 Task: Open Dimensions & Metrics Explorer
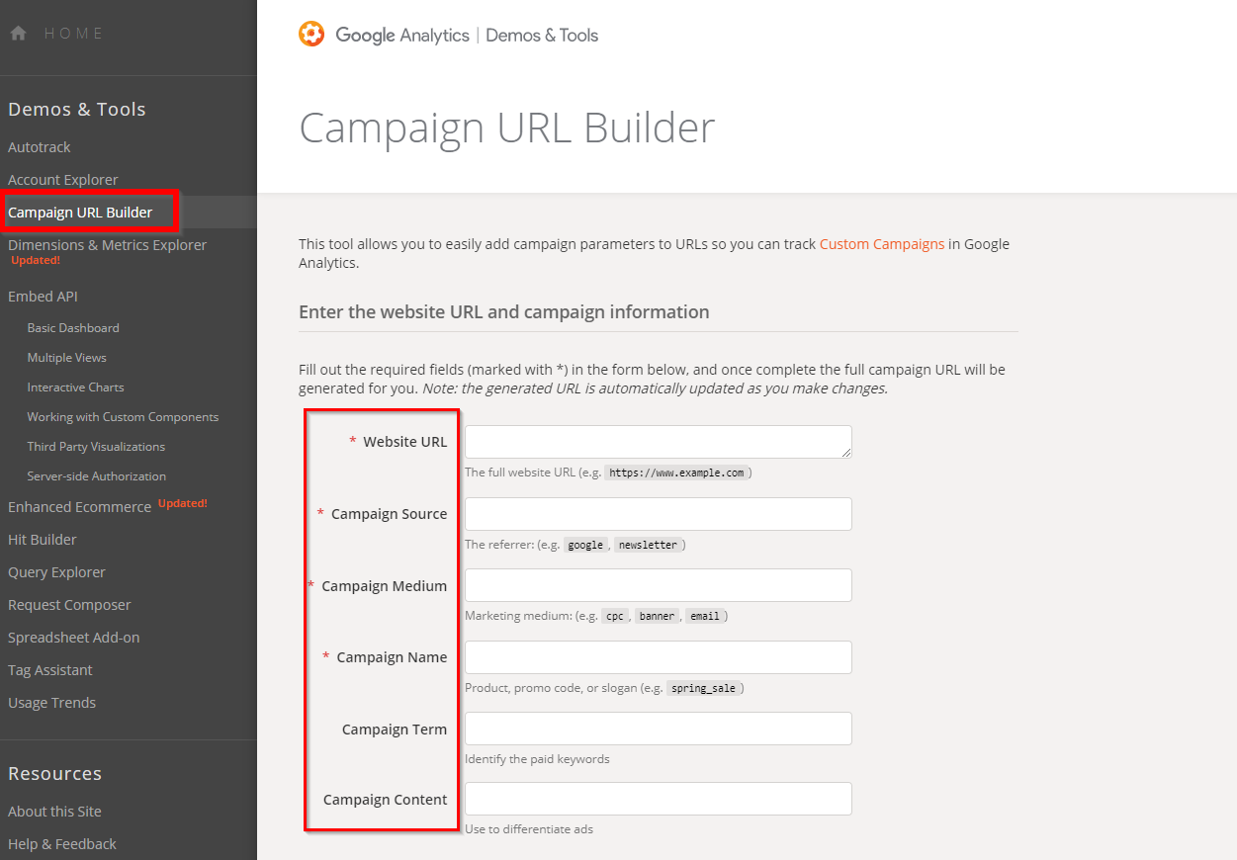(107, 245)
